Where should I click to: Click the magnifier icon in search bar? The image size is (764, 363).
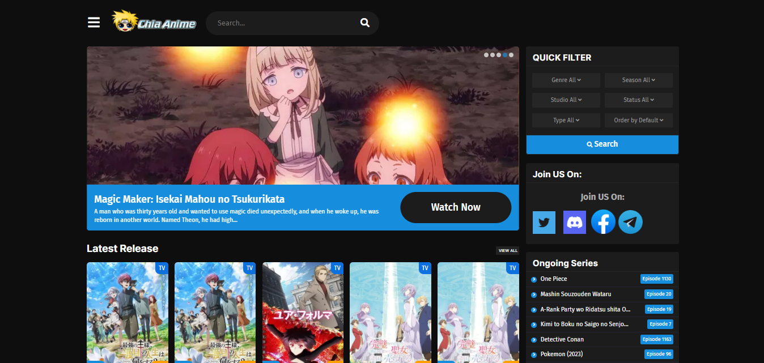point(365,23)
